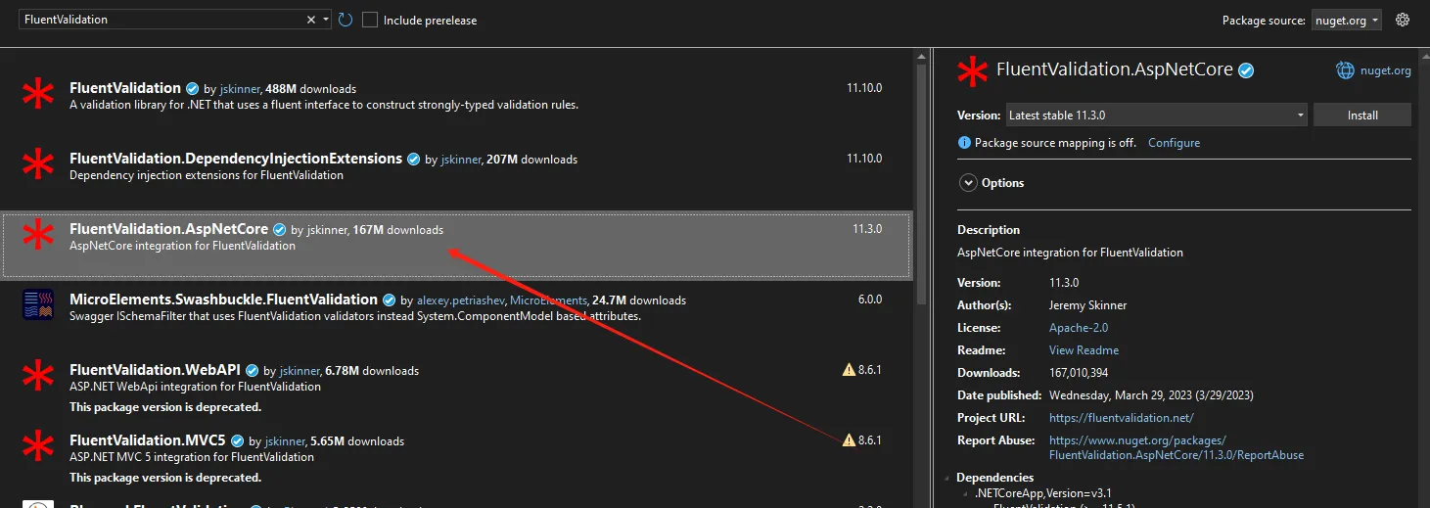
Task: Enable the Include prerelease checkbox
Action: (x=370, y=20)
